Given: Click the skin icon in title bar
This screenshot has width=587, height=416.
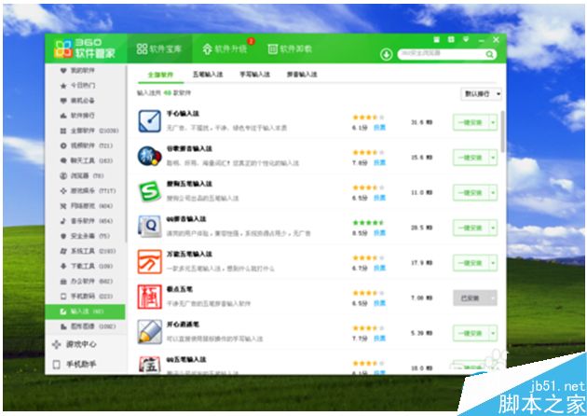Looking at the screenshot, I should coord(451,39).
